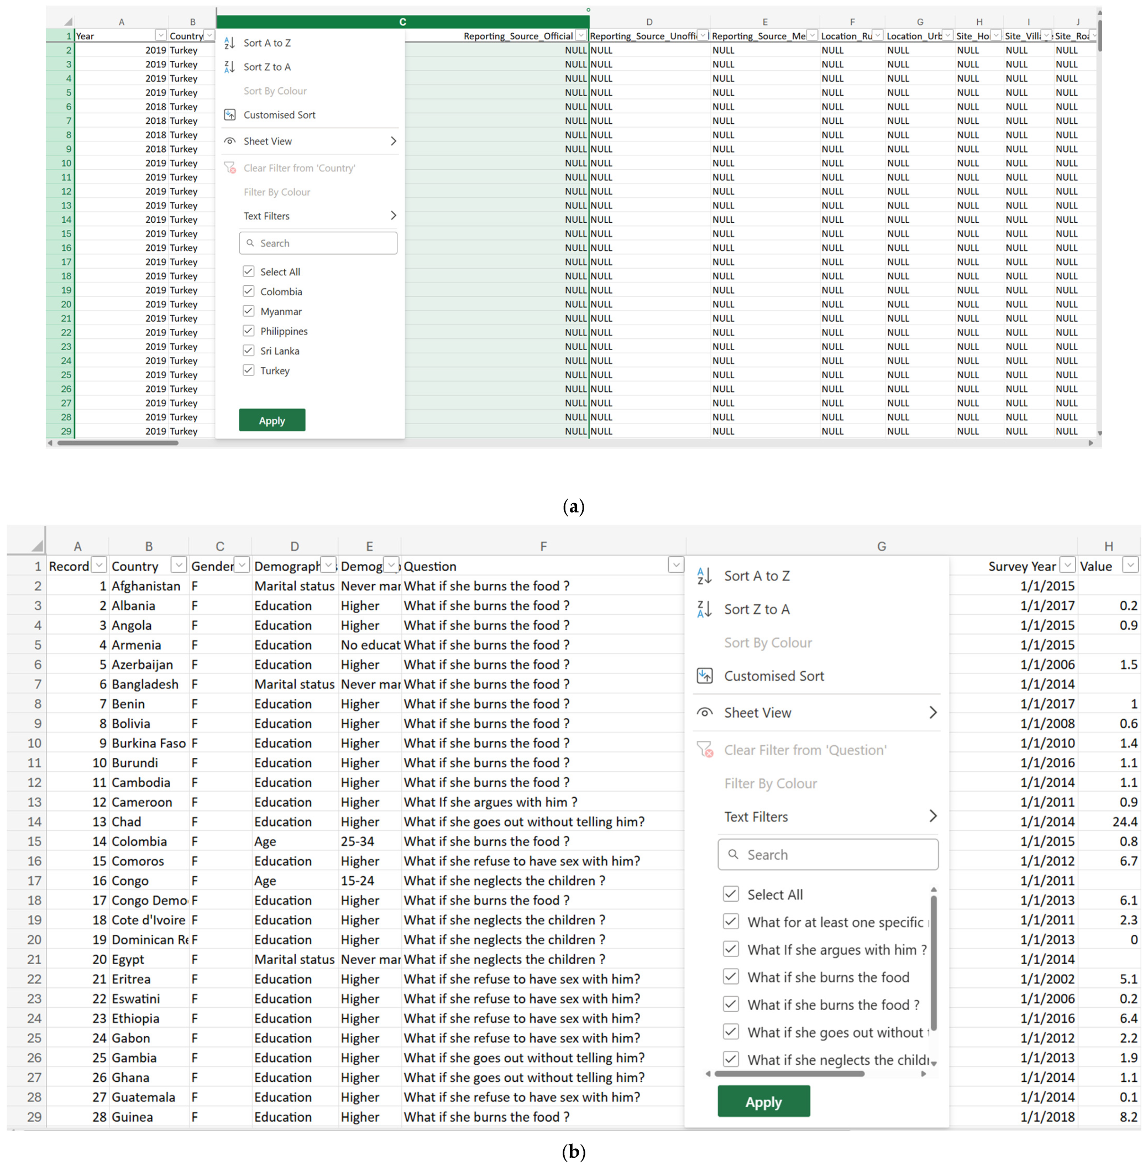This screenshot has height=1167, width=1148.
Task: Toggle the Colombia filter checkbox
Action: [248, 291]
